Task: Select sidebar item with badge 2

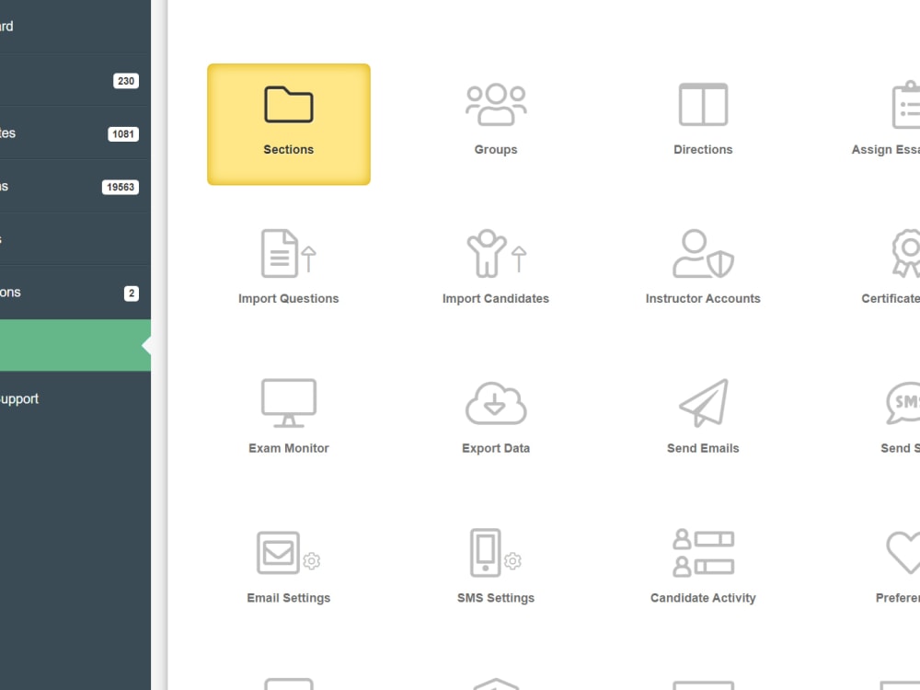Action: pos(75,293)
